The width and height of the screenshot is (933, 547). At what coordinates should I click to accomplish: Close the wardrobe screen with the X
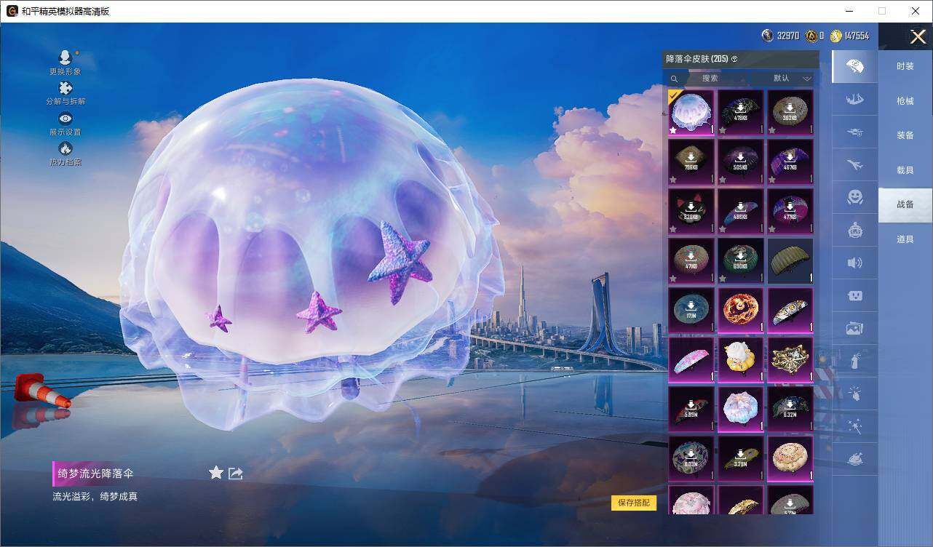click(918, 36)
